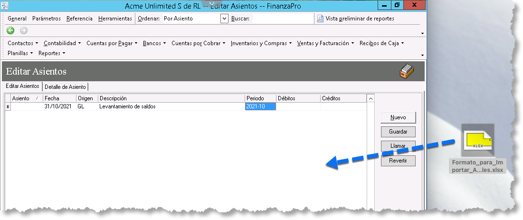523x220 pixels.
Task: Click the grid scroll-up arrow
Action: coord(370,98)
